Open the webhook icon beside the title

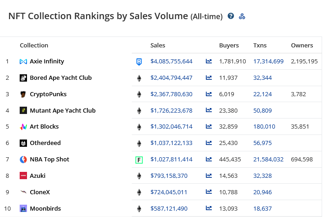point(242,16)
